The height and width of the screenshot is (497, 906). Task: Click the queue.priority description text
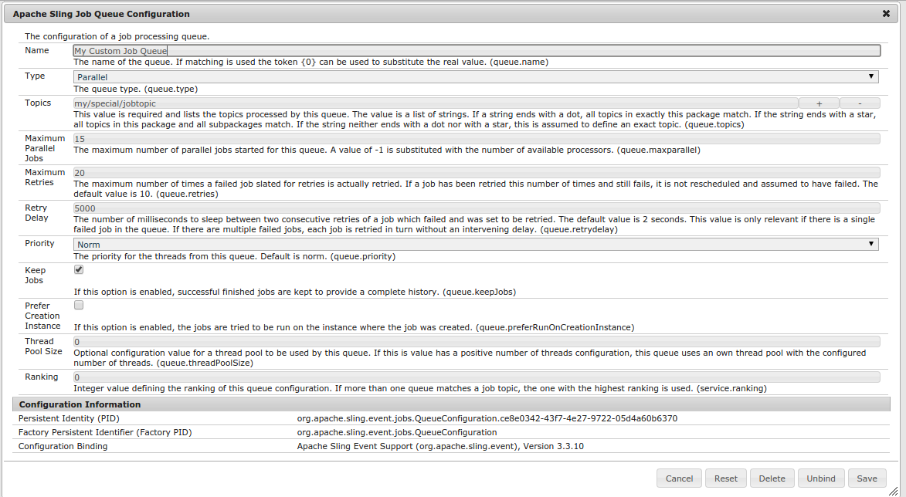(x=234, y=256)
